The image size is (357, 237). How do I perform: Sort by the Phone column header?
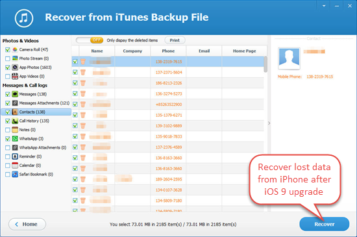pos(168,51)
